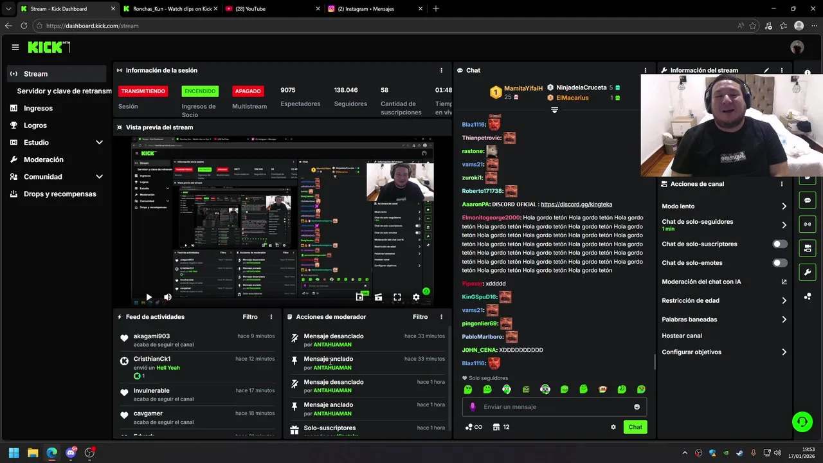Open Servidor y clave de retransmisión
Screen dimensions: 823x463
pyautogui.click(x=64, y=91)
